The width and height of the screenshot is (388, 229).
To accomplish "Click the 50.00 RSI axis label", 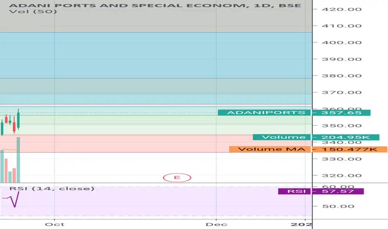I will [x=338, y=206].
